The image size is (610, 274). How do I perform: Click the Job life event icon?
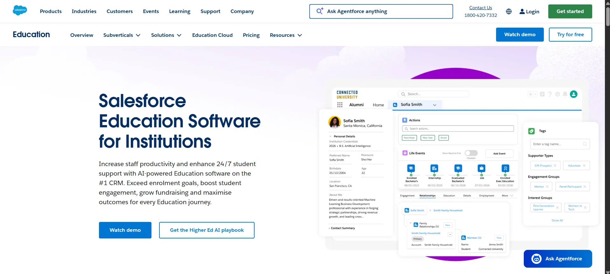tap(481, 168)
